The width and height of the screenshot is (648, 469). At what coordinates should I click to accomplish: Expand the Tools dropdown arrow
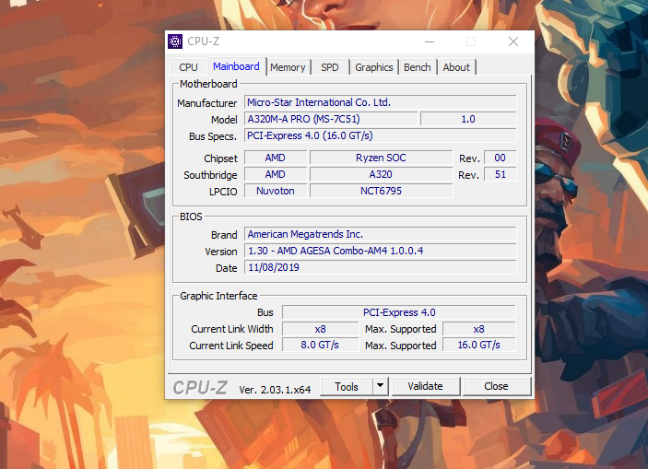pos(380,386)
